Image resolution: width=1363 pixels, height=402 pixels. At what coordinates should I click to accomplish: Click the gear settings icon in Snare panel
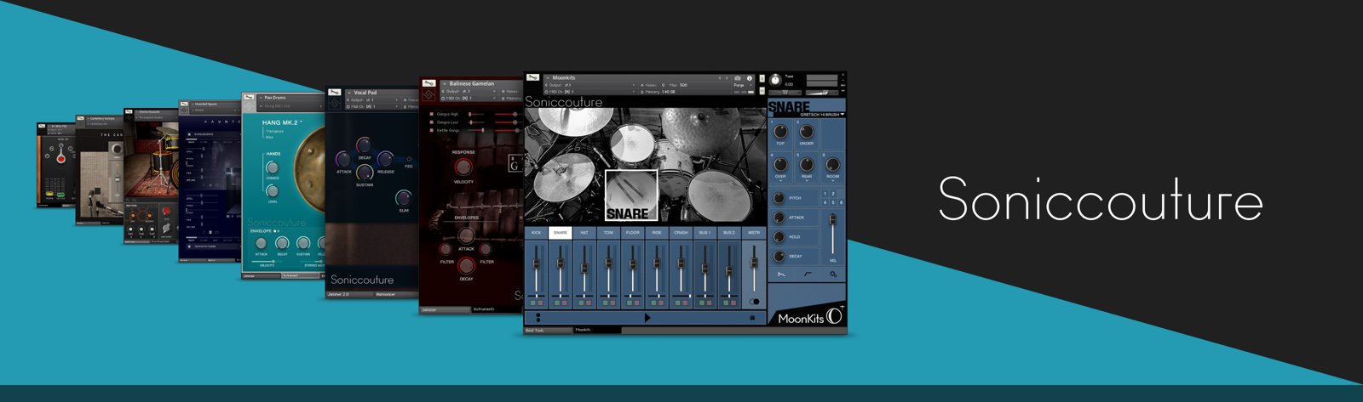[833, 275]
